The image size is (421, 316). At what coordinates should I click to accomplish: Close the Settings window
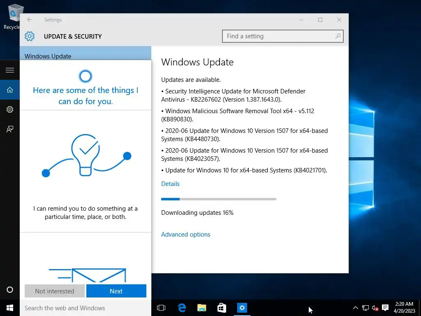339,20
